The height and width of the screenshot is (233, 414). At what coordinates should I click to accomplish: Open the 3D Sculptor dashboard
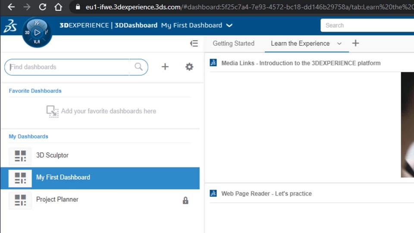click(52, 155)
